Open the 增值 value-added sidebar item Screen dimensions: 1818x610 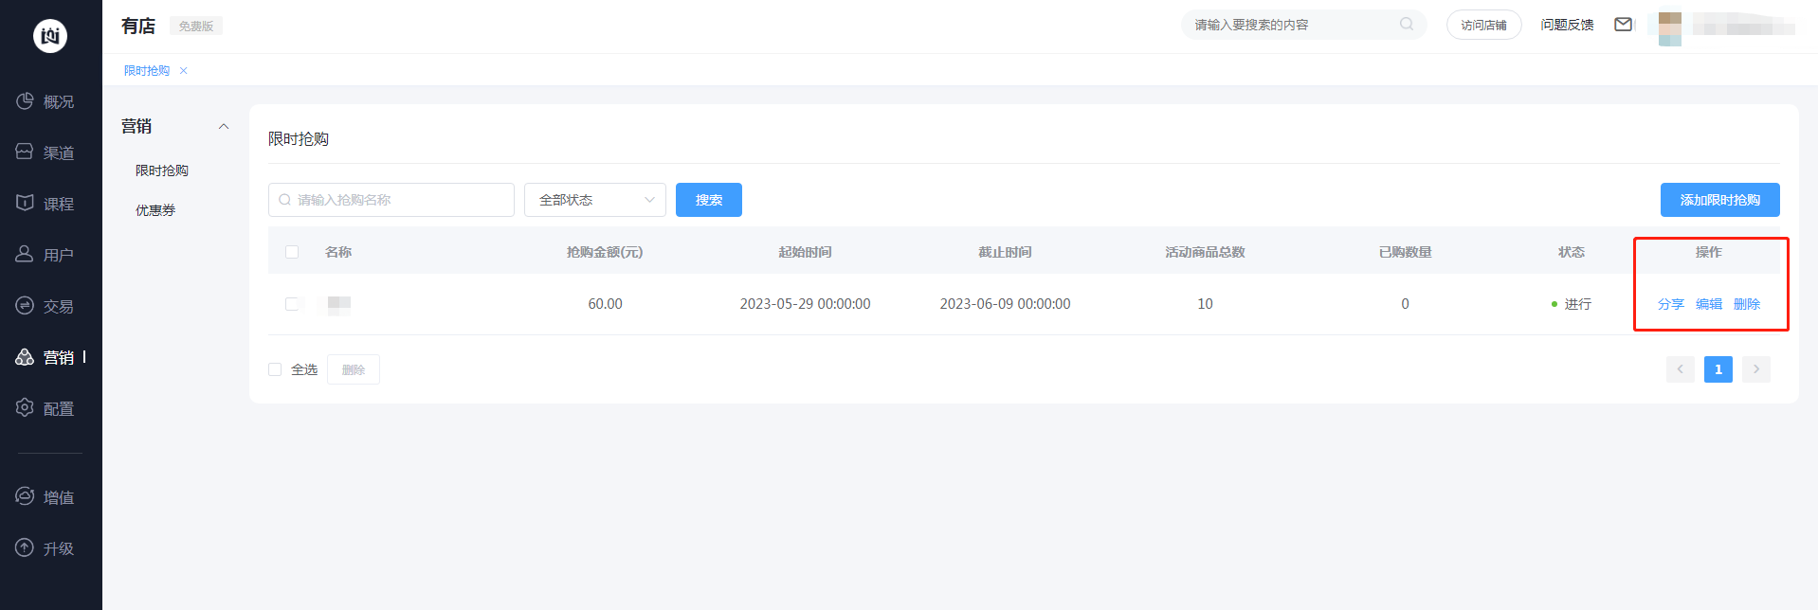pyautogui.click(x=45, y=497)
